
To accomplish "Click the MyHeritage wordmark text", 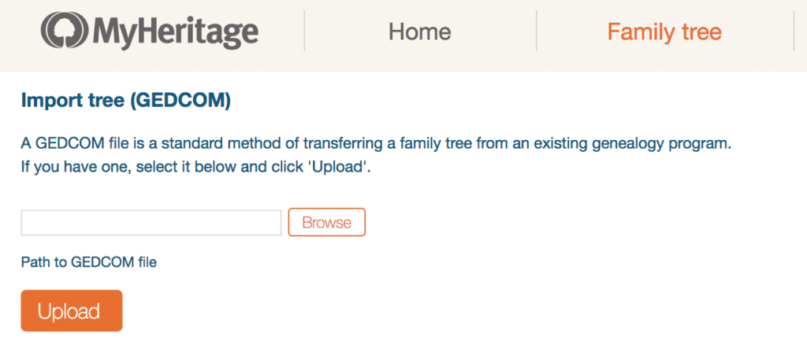I will 176,32.
